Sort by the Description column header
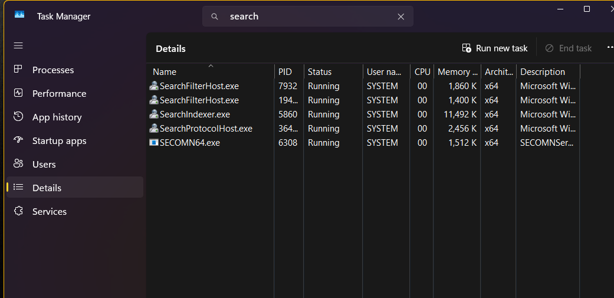 click(548, 71)
